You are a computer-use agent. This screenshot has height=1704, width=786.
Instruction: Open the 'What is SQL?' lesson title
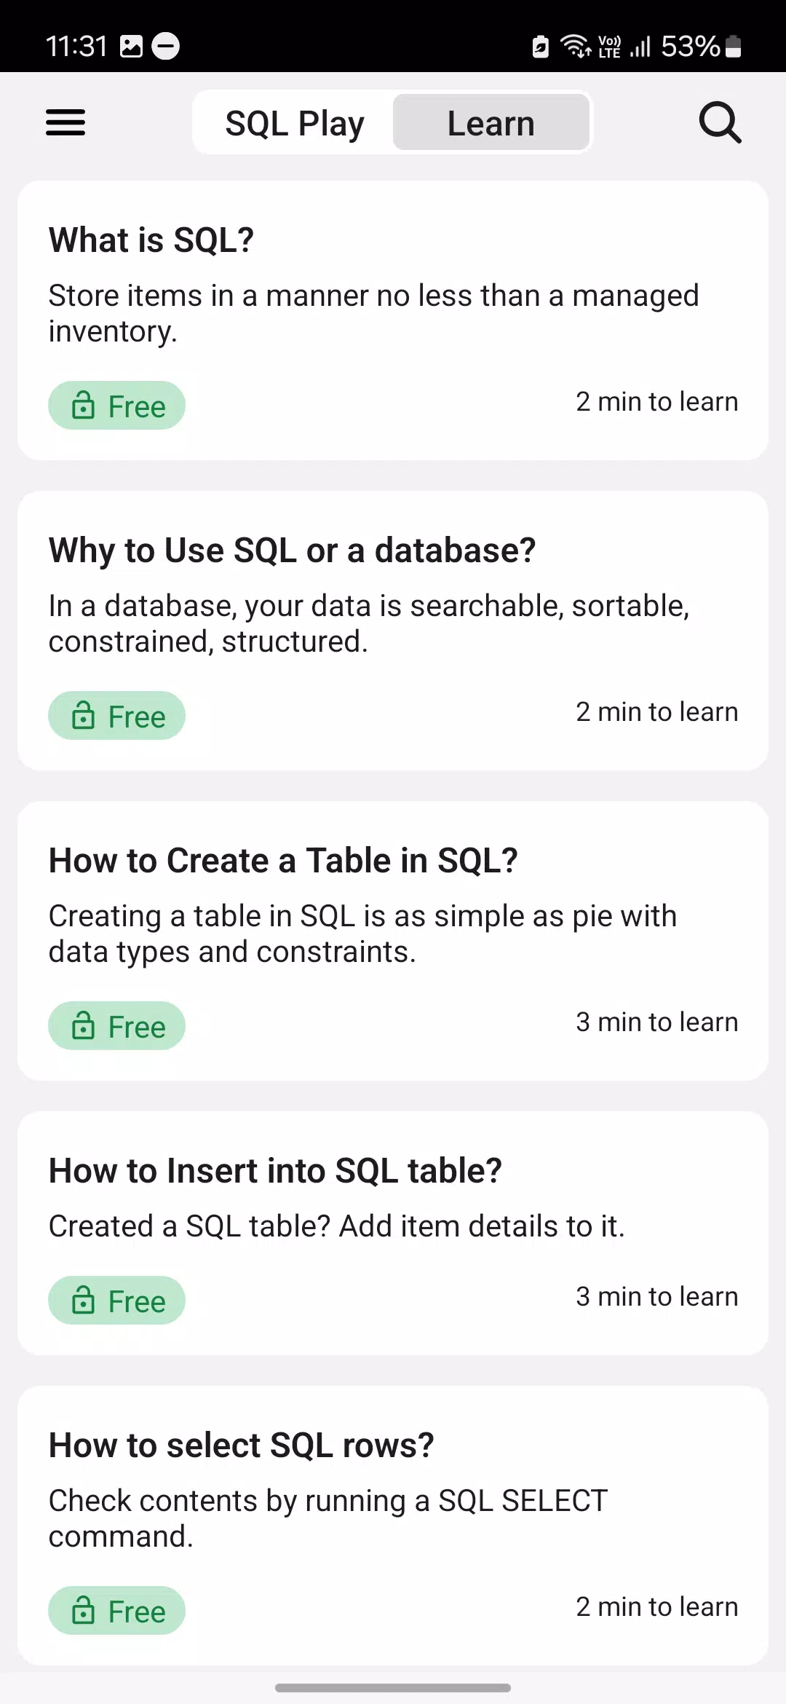pos(151,240)
